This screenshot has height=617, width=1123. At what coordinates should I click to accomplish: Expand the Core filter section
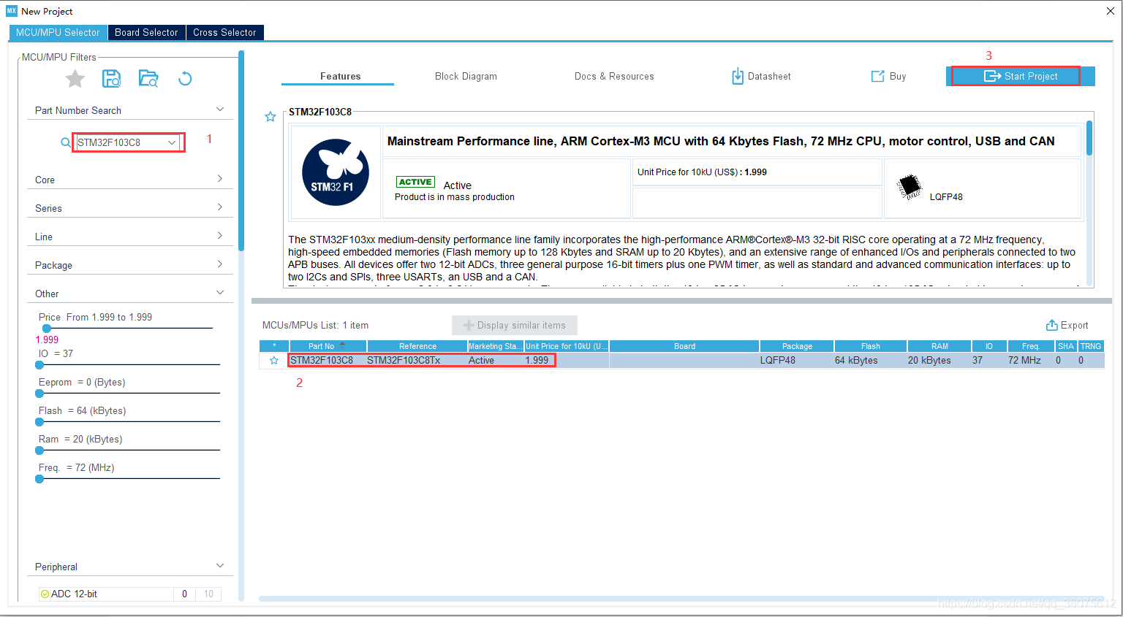coord(220,179)
